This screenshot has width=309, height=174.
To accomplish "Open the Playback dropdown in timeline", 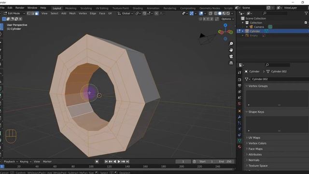I will coord(11,161).
